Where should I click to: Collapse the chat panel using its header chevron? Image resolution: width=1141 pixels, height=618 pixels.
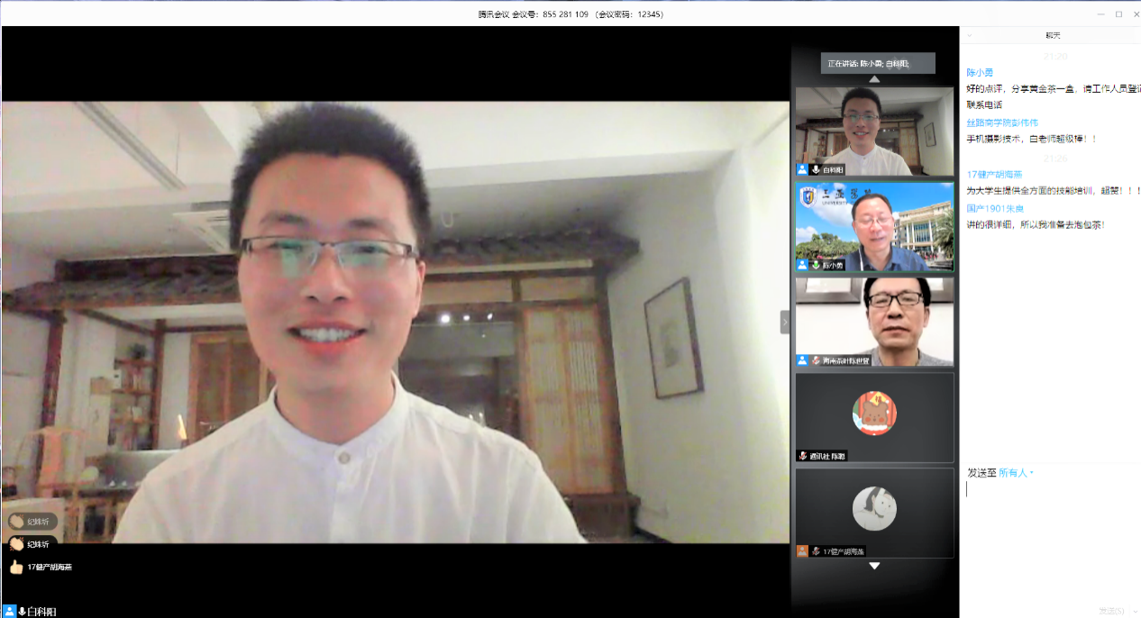click(x=970, y=35)
